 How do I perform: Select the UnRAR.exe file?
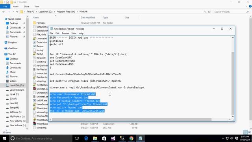(42, 101)
